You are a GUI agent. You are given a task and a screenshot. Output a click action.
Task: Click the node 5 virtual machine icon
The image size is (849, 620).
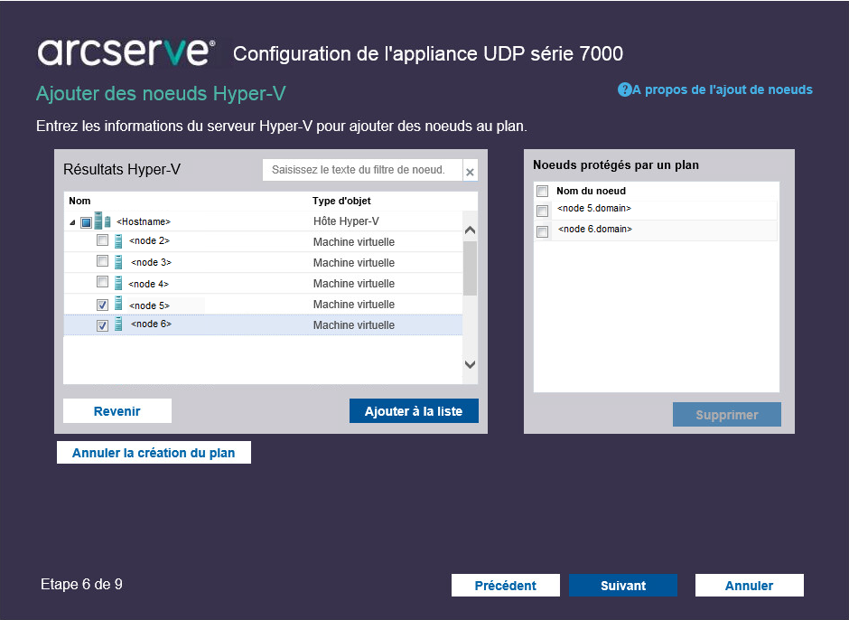tap(118, 304)
